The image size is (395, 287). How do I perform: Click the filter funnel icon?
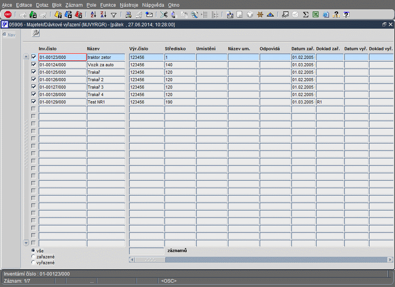[114, 15]
